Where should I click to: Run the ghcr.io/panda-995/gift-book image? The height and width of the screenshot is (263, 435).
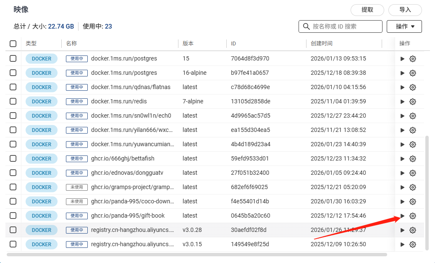click(x=402, y=216)
